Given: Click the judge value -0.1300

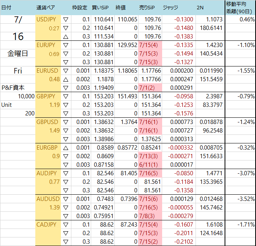Looking at the screenshot, I should [183, 19].
